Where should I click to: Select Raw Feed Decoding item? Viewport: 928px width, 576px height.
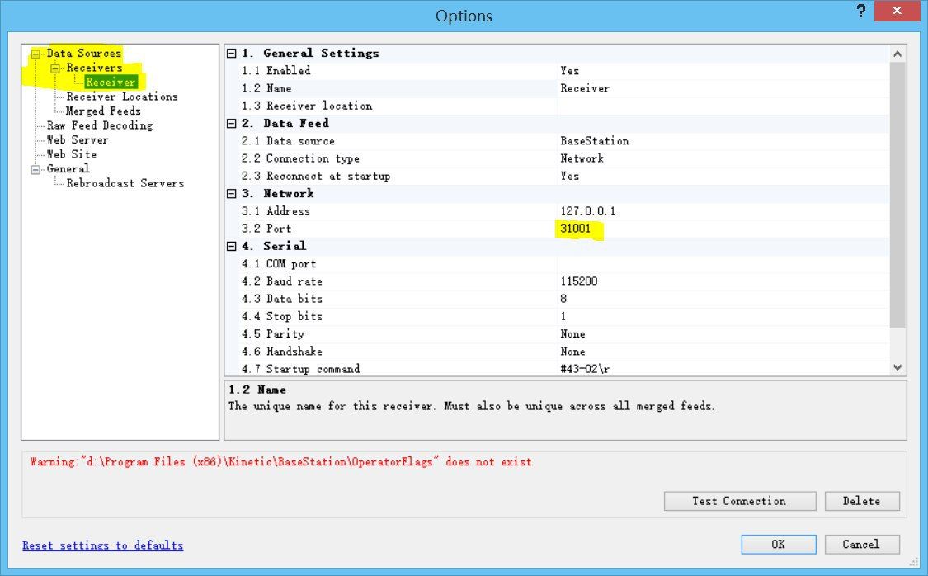[99, 125]
